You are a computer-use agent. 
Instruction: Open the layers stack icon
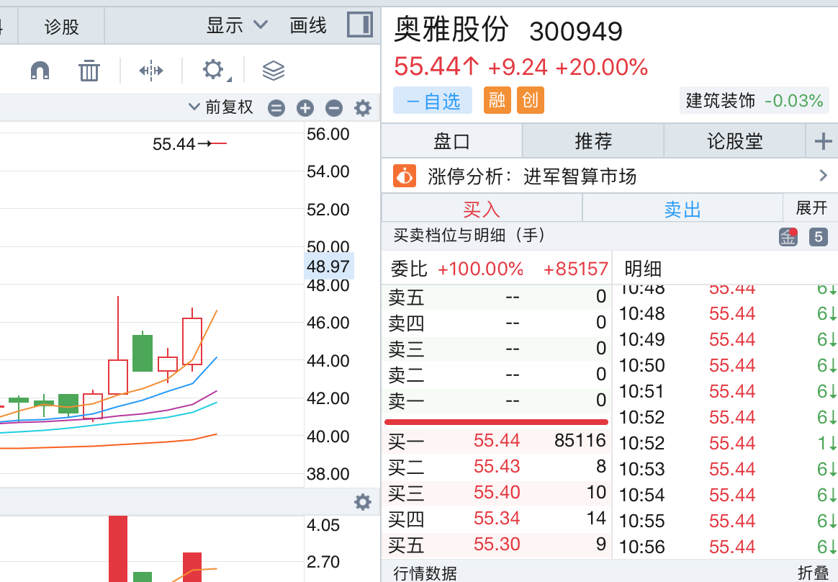point(274,71)
